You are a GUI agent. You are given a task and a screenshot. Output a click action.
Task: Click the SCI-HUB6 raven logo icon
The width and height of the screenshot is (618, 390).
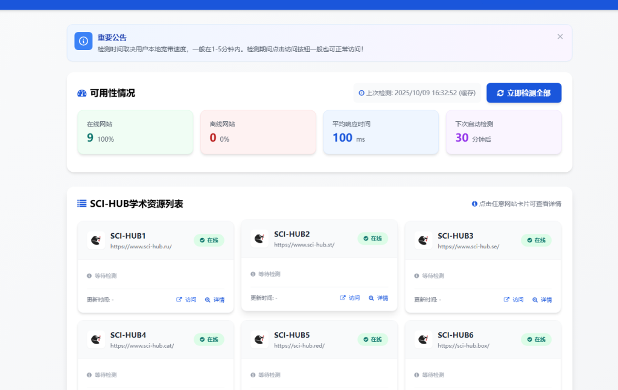click(x=423, y=339)
